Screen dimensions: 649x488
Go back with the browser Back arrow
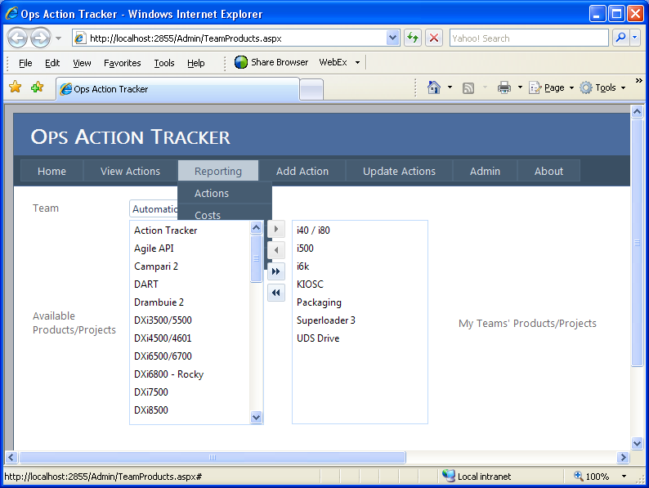(x=17, y=38)
